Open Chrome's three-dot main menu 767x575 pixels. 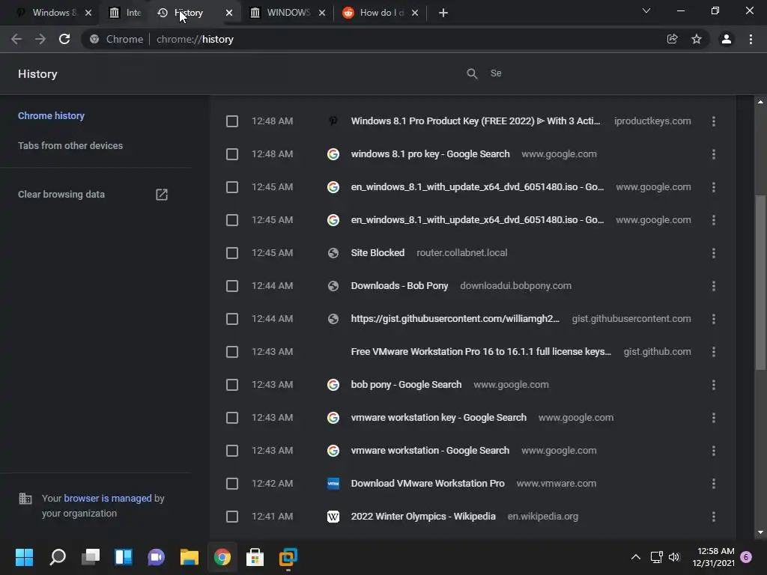751,39
